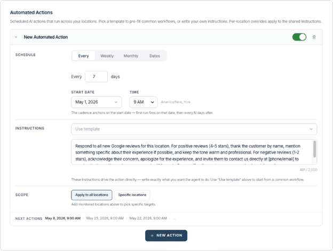The image size is (333, 251).
Task: Toggle off the New Automated Action switch
Action: pos(299,37)
